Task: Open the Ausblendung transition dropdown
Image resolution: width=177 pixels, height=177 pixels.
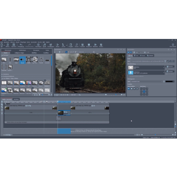Action: [146, 73]
